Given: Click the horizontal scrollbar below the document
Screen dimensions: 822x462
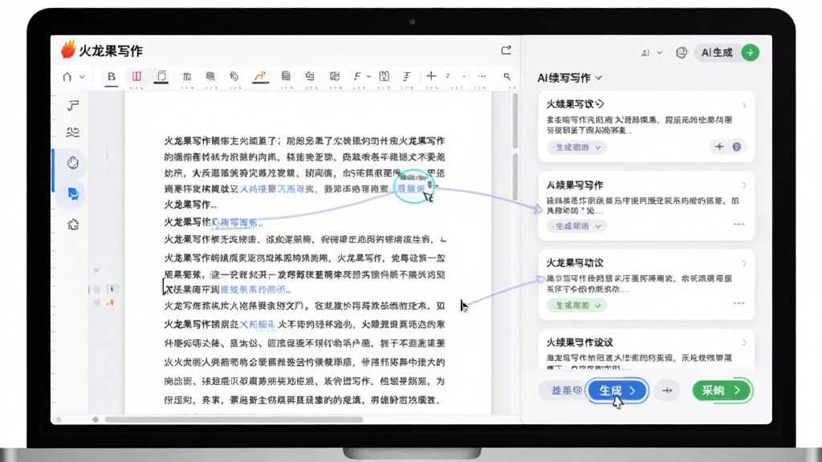Looking at the screenshot, I should 234,419.
